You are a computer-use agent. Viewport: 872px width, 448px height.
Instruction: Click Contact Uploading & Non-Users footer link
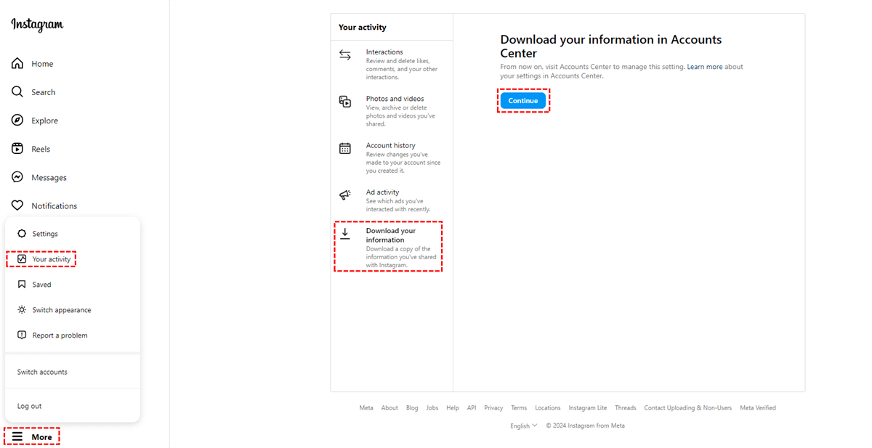point(688,408)
